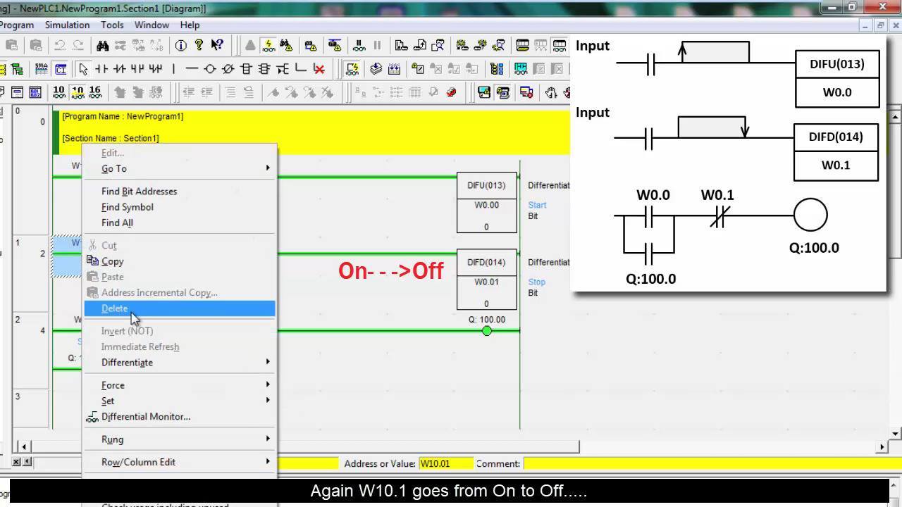The width and height of the screenshot is (902, 507).
Task: Select the new closed contact tool
Action: (120, 69)
